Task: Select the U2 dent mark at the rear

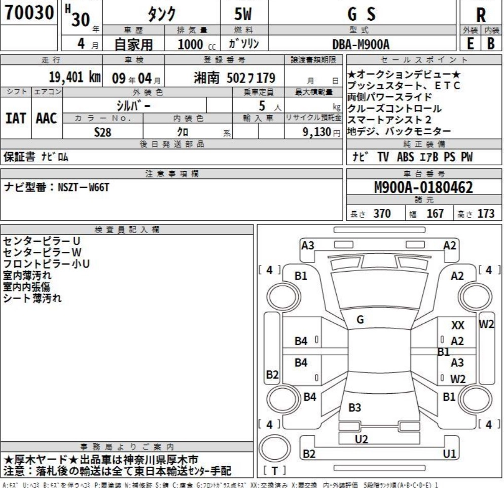Action: [361, 439]
